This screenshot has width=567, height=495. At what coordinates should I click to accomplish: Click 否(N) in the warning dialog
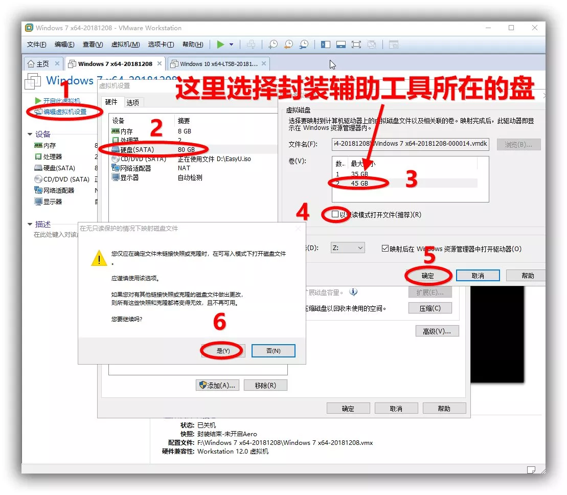[x=274, y=351]
